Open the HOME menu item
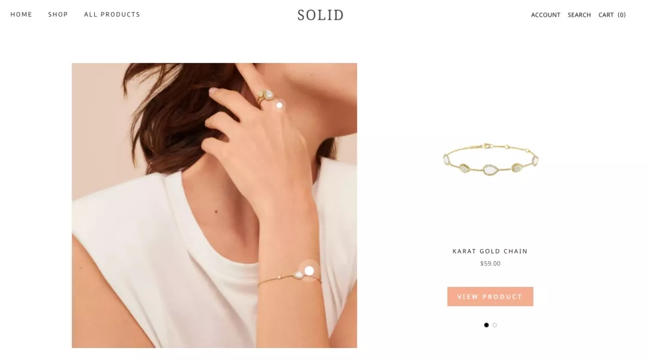The image size is (648, 360). (21, 14)
